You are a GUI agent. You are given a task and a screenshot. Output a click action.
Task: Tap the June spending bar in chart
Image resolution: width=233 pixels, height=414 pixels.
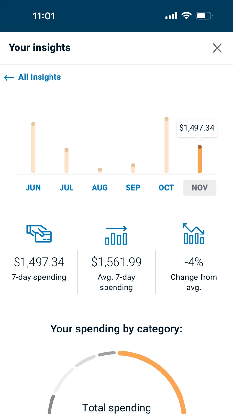click(x=33, y=148)
